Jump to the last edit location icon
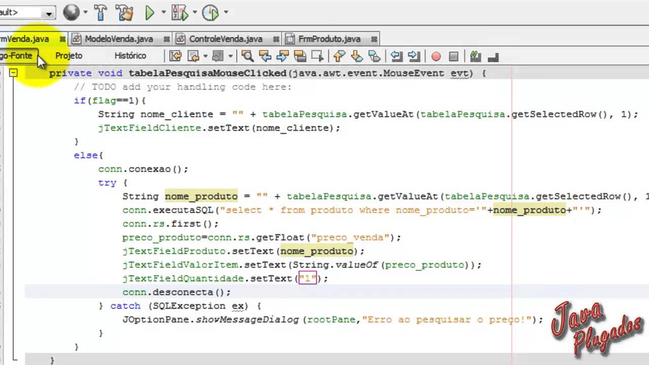The image size is (649, 365). coord(175,56)
